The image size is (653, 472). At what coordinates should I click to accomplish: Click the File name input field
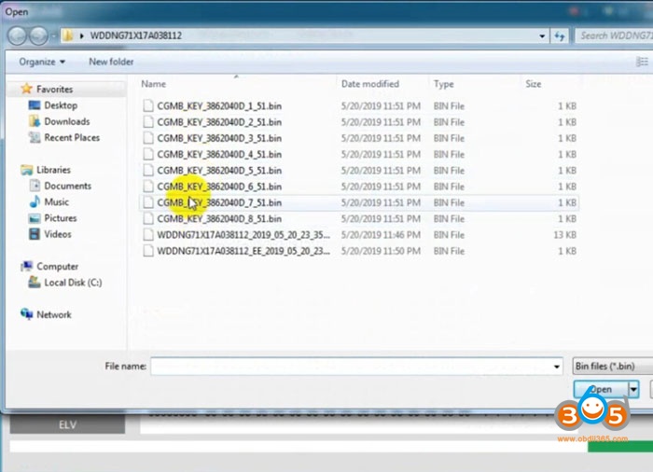356,367
